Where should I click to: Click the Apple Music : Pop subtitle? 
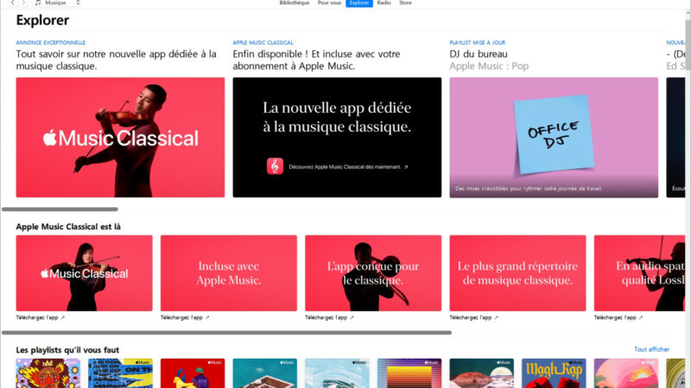[489, 66]
